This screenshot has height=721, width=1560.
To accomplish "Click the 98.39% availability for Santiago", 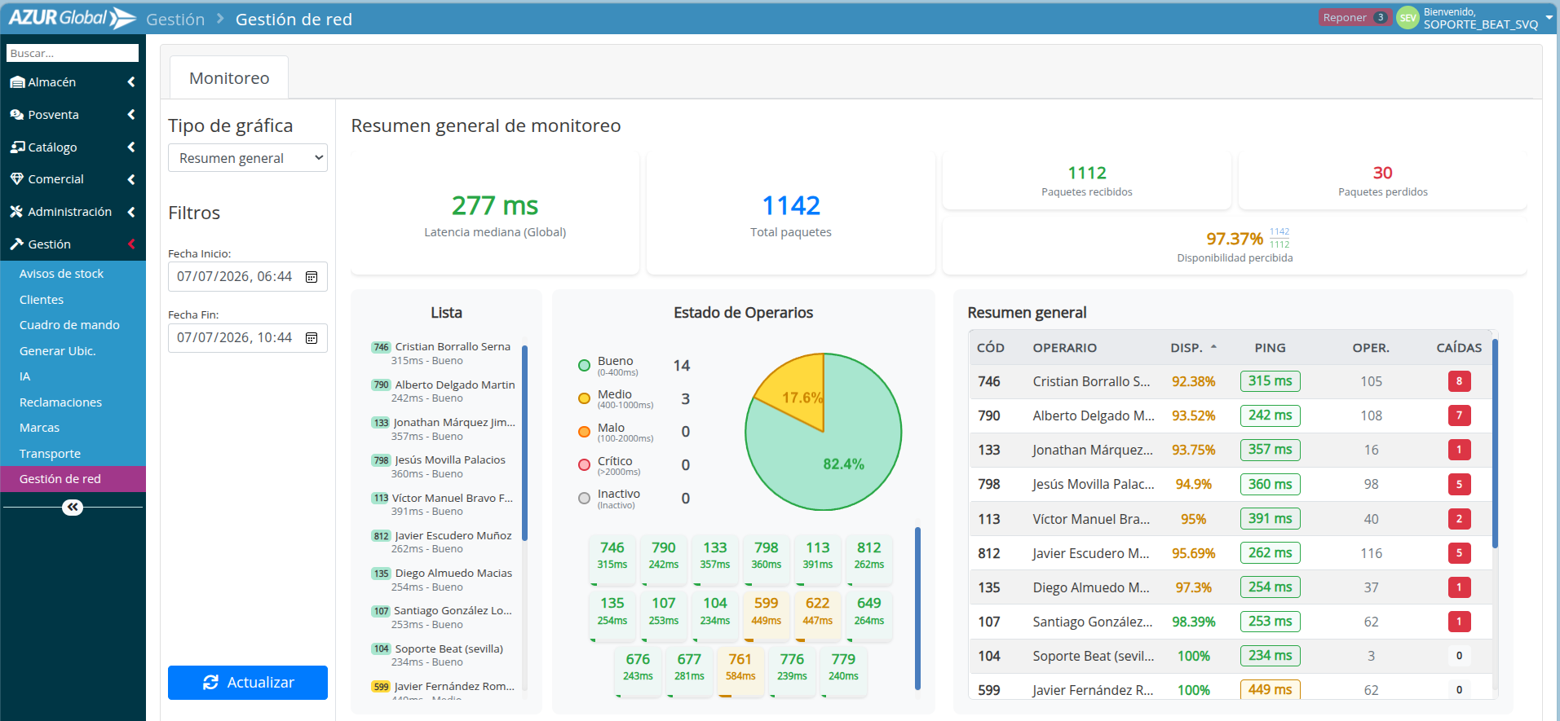I will pyautogui.click(x=1193, y=622).
